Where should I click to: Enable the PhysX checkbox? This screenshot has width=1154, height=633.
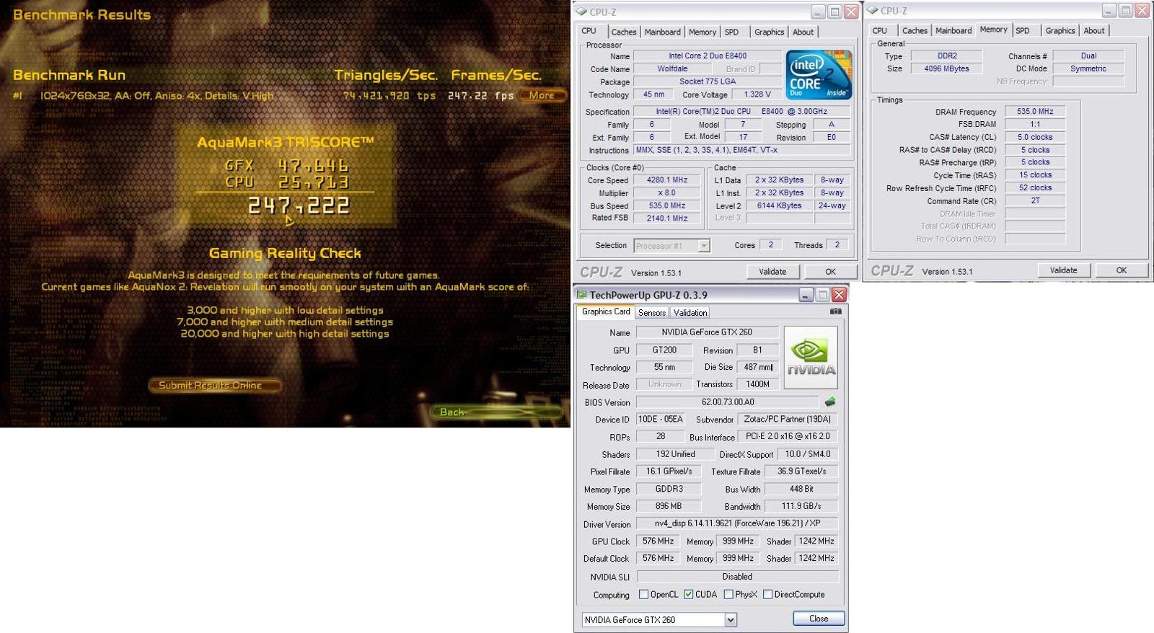pos(728,595)
